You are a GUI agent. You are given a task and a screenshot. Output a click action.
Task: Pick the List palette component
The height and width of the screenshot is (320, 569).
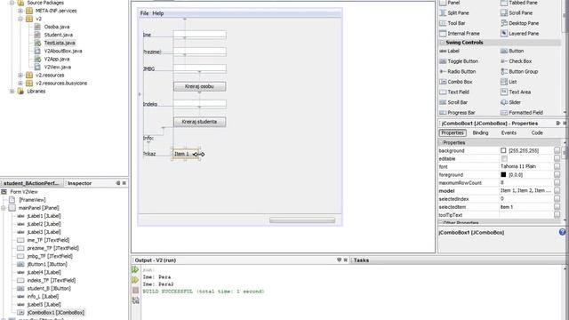point(509,82)
